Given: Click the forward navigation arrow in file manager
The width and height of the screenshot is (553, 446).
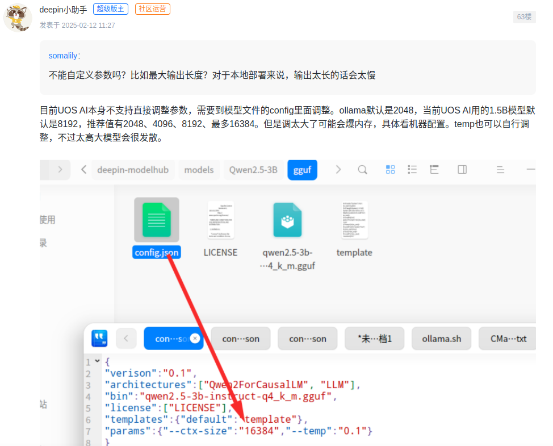Looking at the screenshot, I should (x=60, y=170).
